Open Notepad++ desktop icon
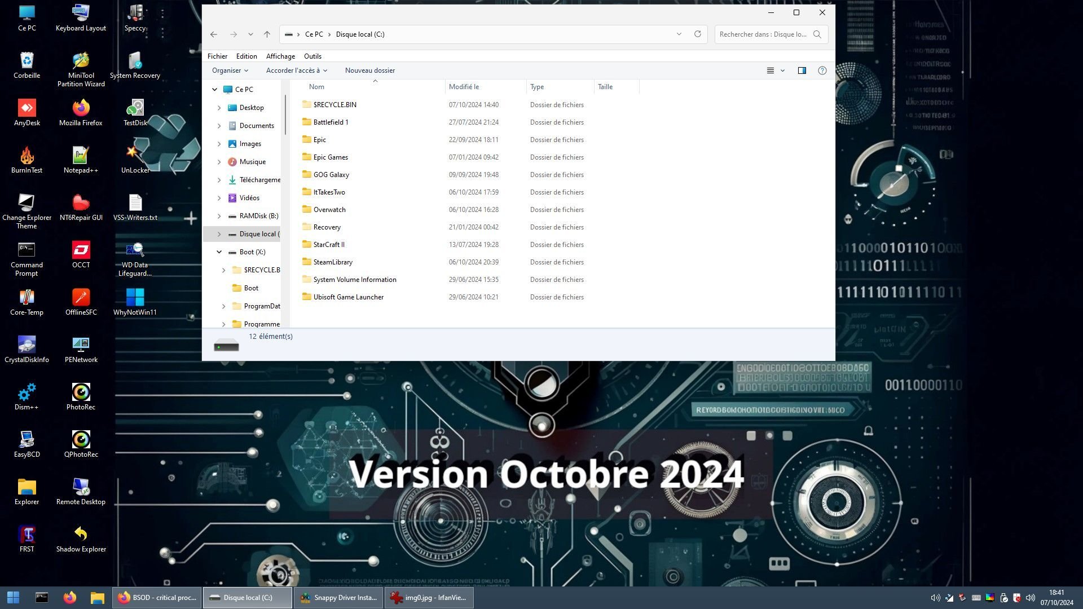 [x=81, y=160]
